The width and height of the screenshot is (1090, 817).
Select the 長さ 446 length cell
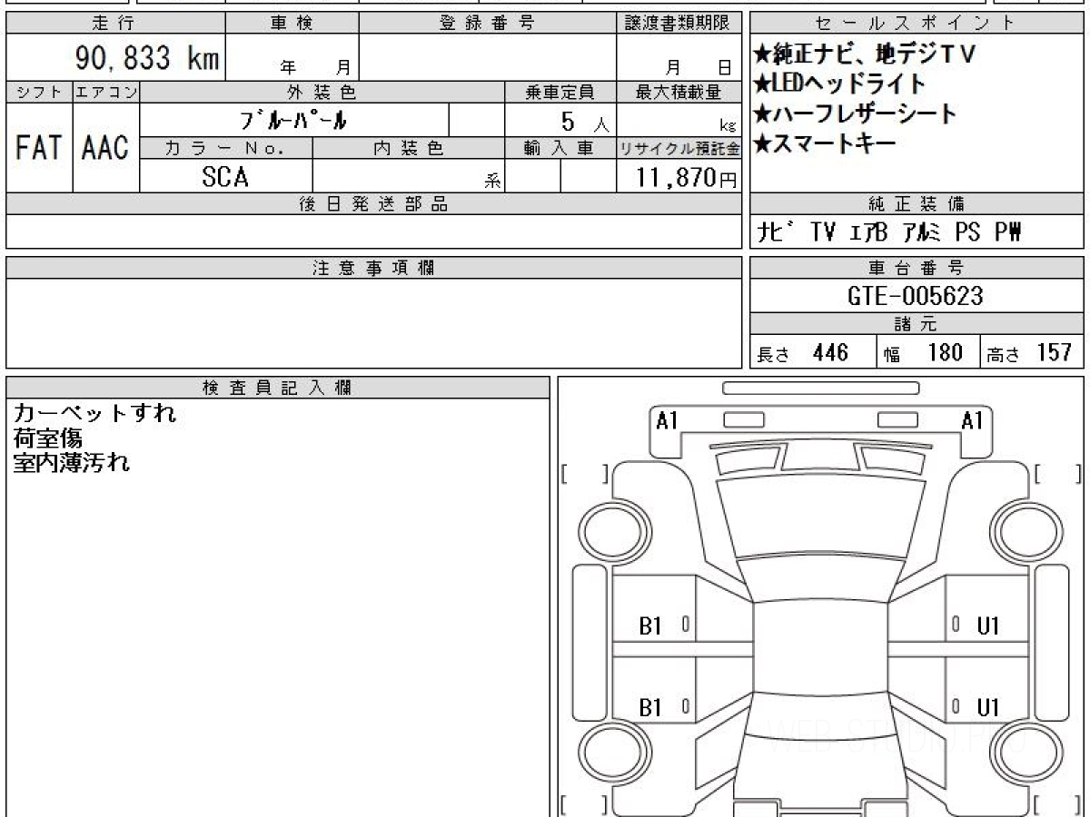813,352
